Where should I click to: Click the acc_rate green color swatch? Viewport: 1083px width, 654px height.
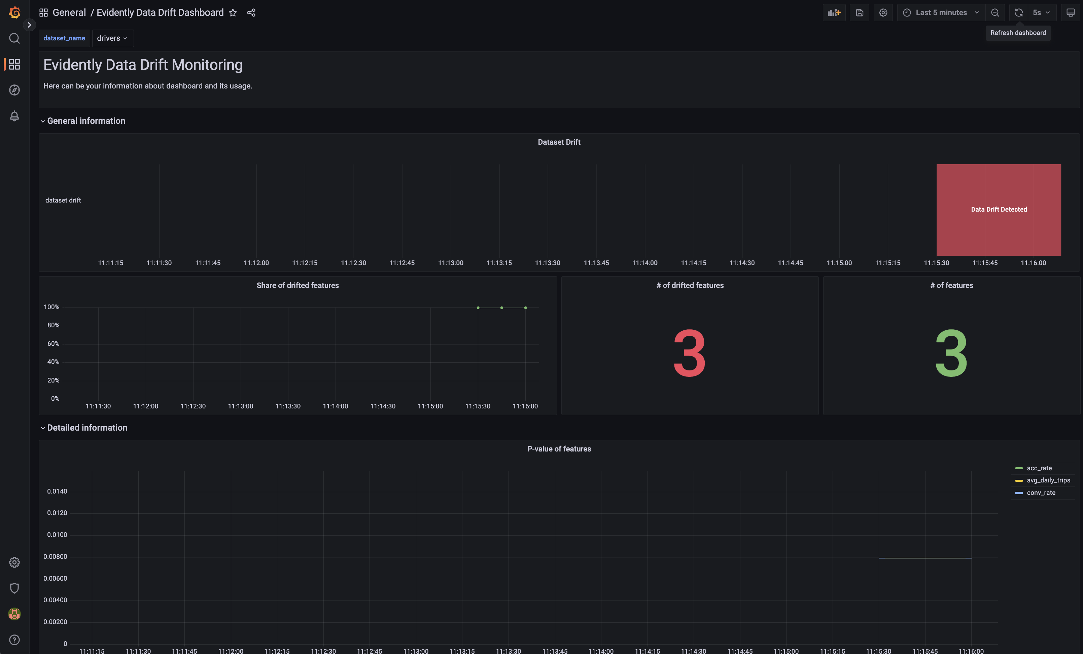[1019, 469]
